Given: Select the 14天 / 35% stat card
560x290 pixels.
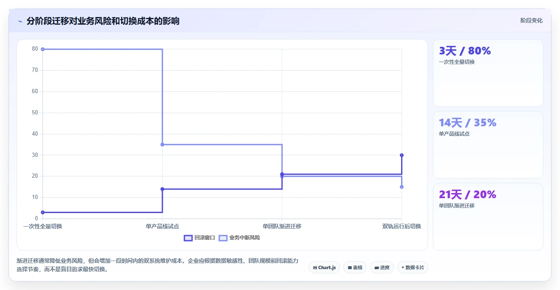Looking at the screenshot, I should (x=488, y=145).
